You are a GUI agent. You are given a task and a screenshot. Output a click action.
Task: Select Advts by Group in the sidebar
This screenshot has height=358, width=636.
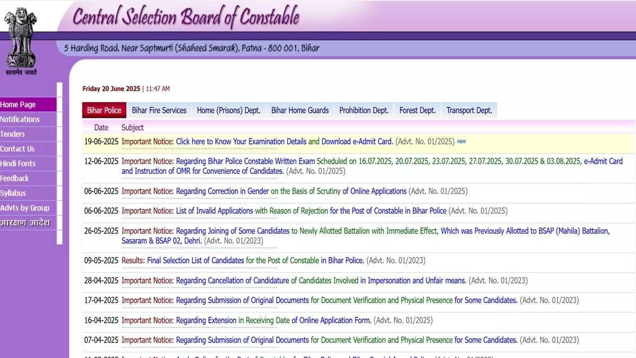pyautogui.click(x=28, y=208)
